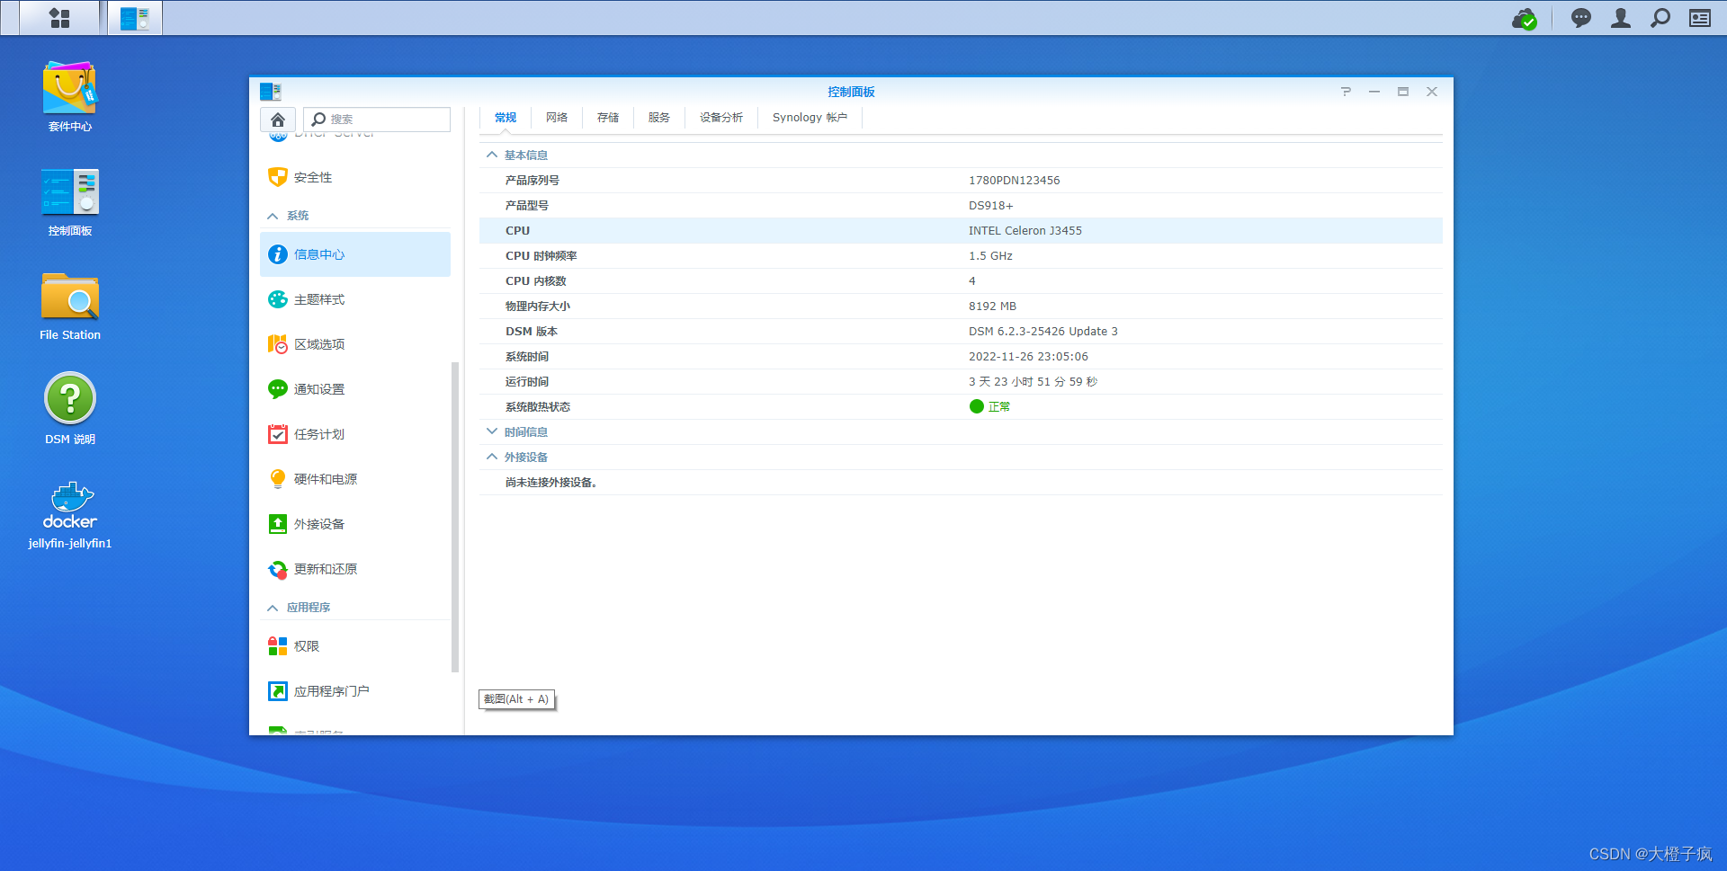The image size is (1727, 871).
Task: Launch File Station from desktop
Action: [x=70, y=307]
